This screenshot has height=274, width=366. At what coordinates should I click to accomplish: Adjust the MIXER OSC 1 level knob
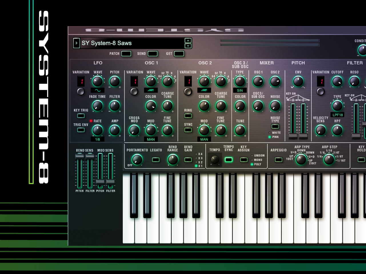258,82
